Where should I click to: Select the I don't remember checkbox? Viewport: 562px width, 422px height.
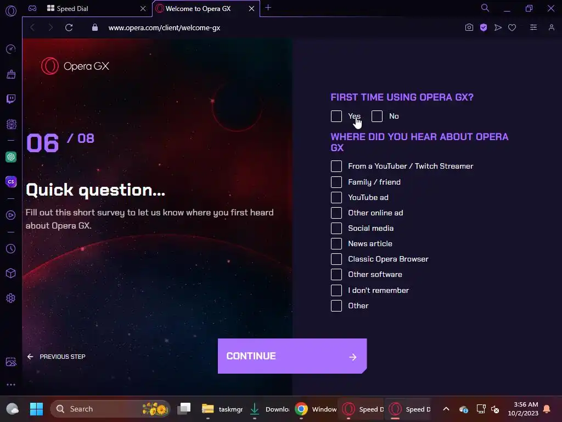[x=336, y=290]
